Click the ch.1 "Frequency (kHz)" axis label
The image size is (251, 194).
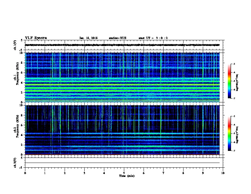click(x=18, y=74)
